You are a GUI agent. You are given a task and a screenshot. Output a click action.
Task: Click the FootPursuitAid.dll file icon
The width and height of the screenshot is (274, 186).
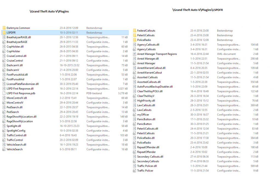point(4,75)
